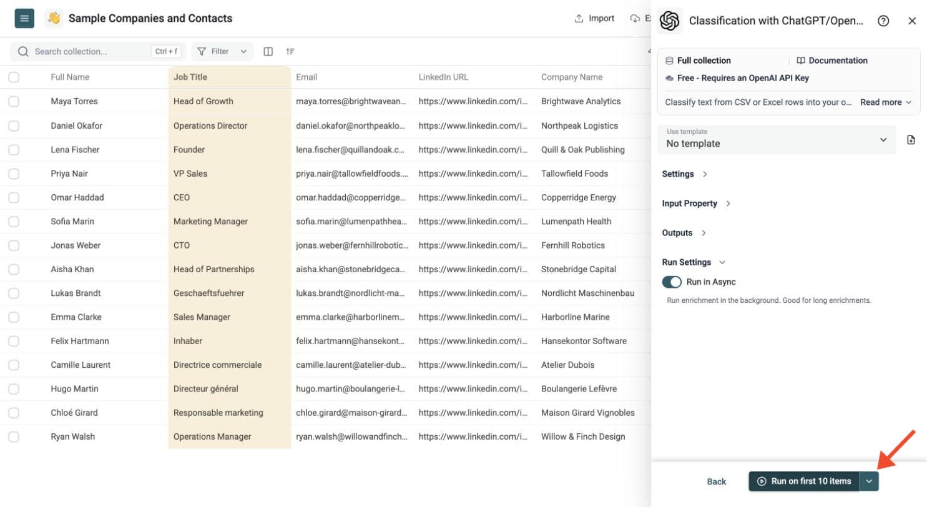The height and width of the screenshot is (507, 927).
Task: Open the Documentation link
Action: 832,61
